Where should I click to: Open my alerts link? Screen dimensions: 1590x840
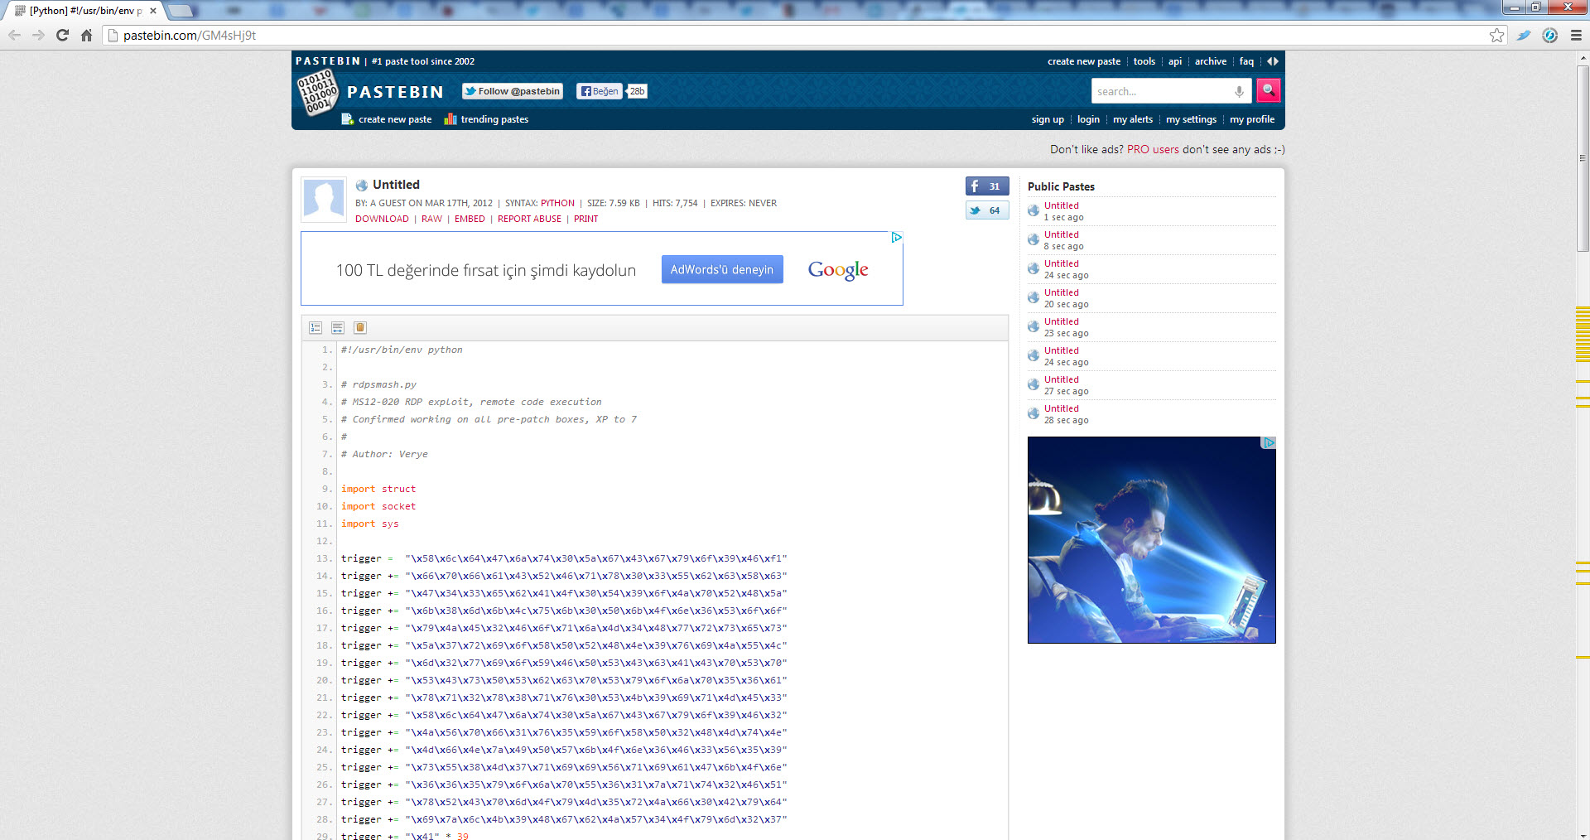[1133, 119]
